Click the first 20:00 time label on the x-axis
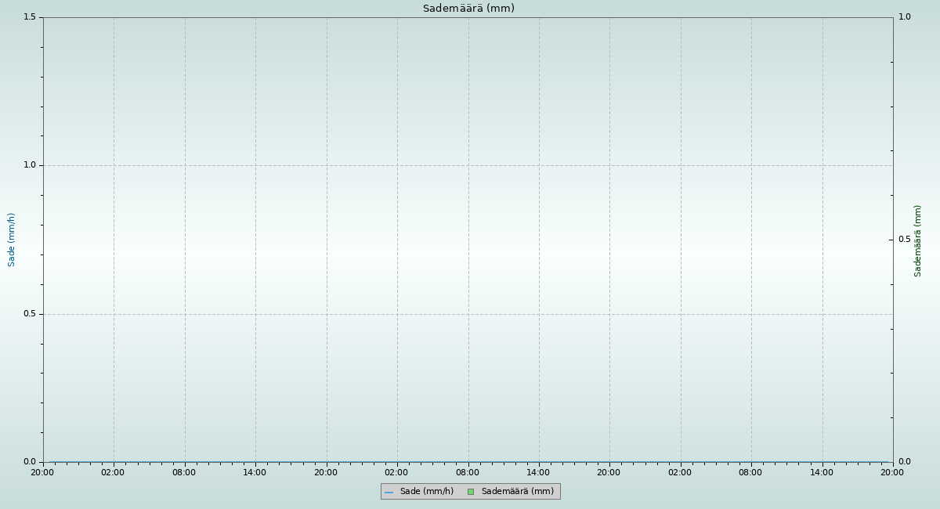Screen dimensions: 940x509 point(42,472)
